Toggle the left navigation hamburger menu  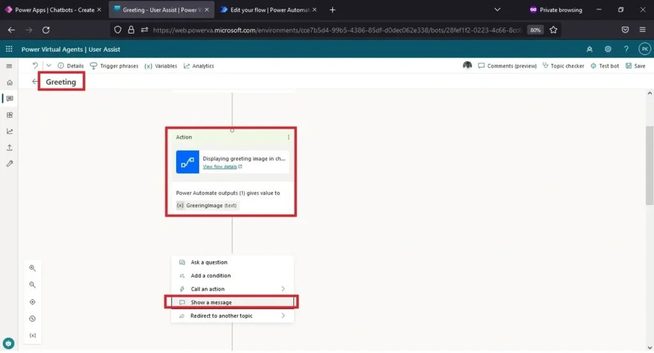click(9, 66)
